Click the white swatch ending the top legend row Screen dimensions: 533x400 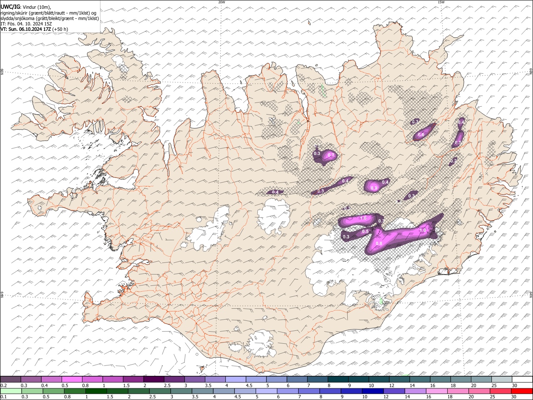[522, 379]
